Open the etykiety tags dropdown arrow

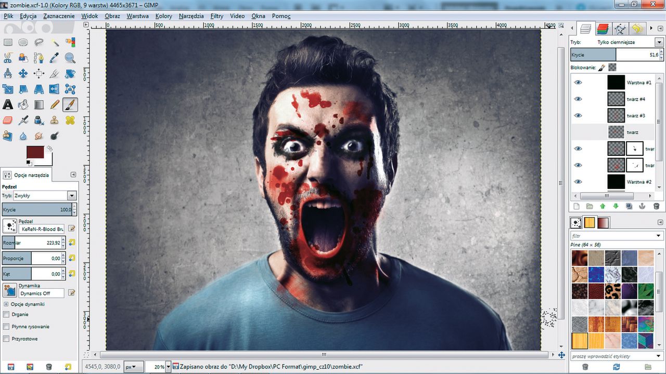659,356
